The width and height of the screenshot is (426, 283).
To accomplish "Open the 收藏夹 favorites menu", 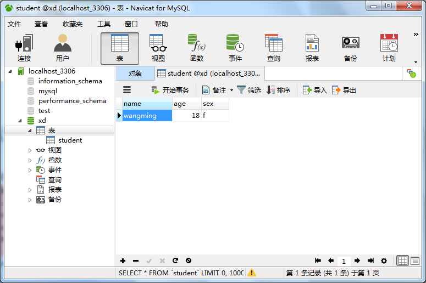I will (x=72, y=24).
